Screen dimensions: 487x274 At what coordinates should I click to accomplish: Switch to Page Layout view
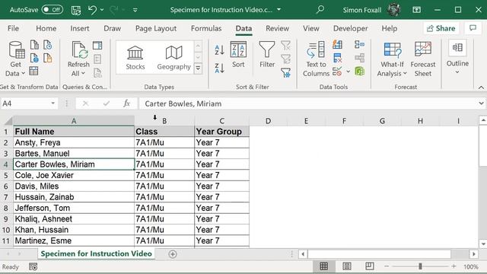tap(347, 266)
